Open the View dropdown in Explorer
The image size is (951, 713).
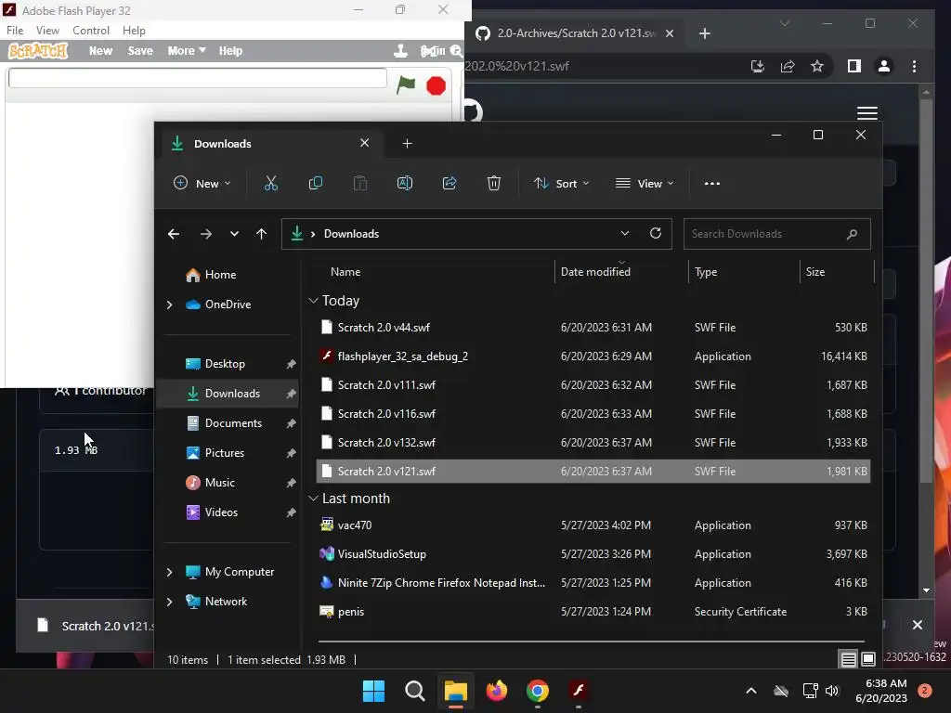645,183
